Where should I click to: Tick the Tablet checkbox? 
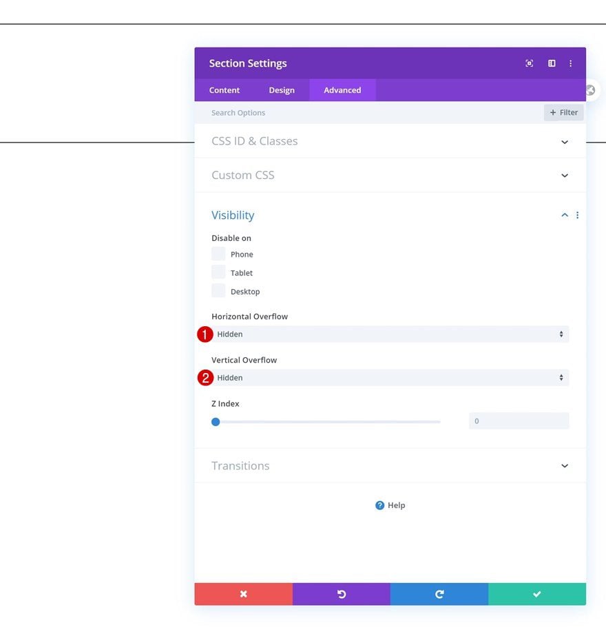[218, 272]
